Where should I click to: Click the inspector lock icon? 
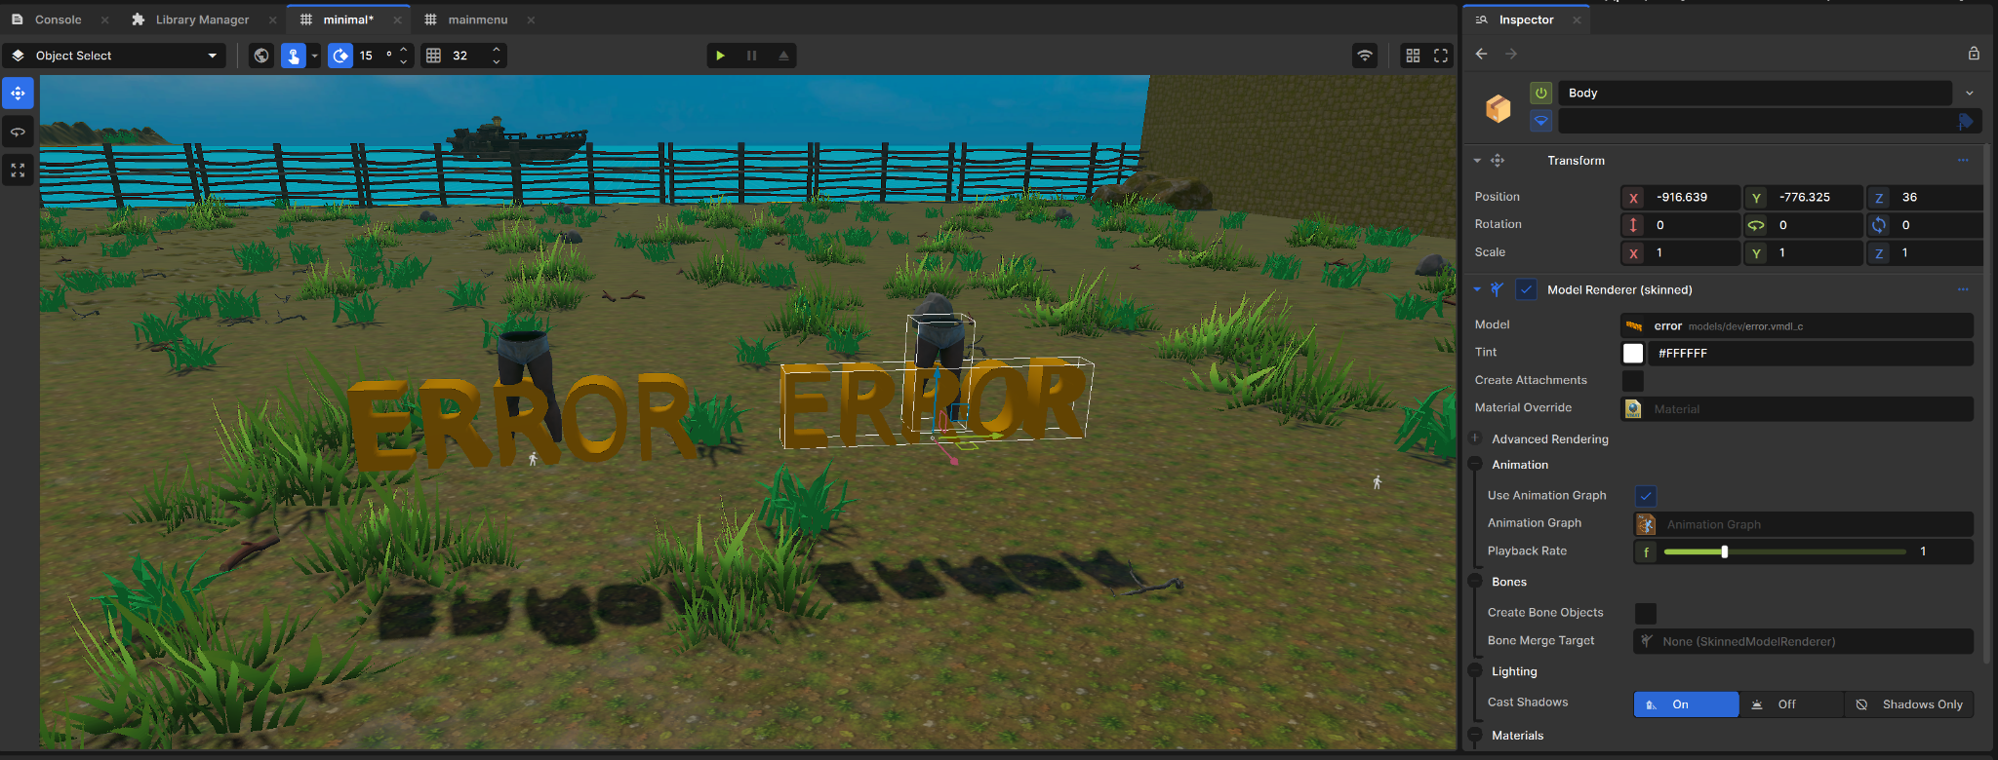coord(1974,54)
